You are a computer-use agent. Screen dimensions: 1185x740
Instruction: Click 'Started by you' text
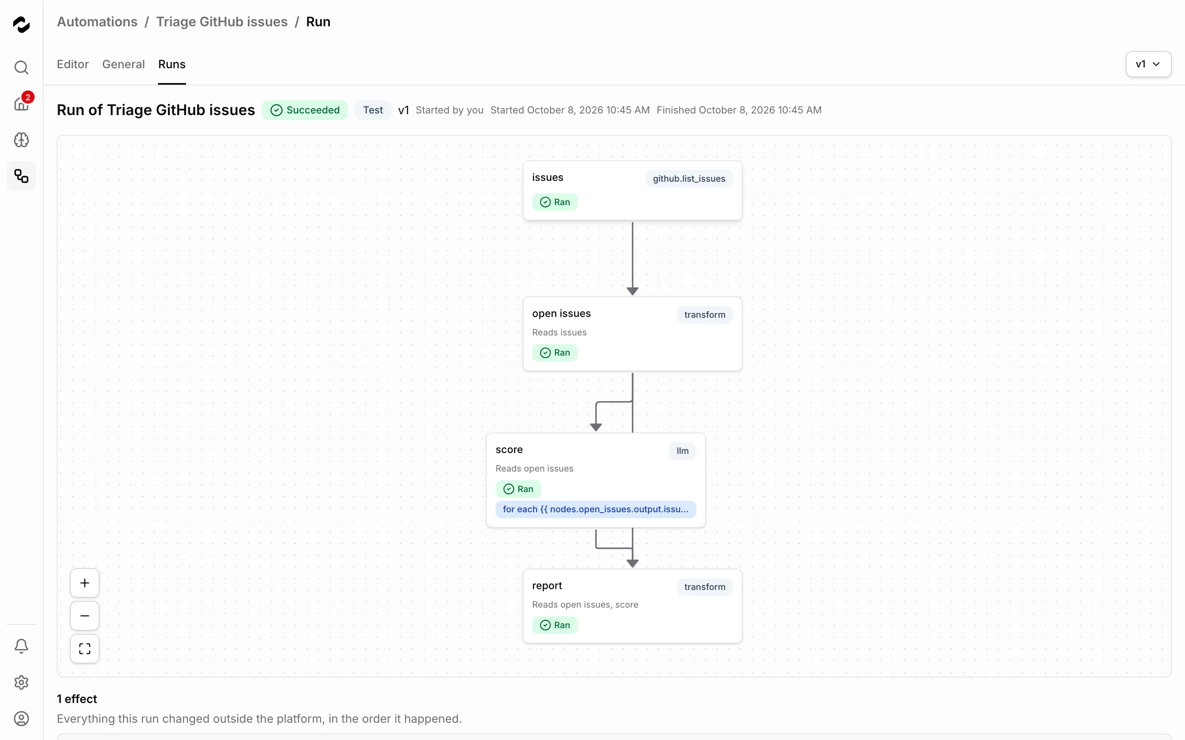click(x=449, y=110)
